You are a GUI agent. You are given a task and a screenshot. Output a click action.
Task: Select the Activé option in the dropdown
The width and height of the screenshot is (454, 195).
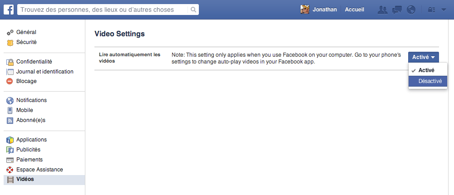point(426,70)
